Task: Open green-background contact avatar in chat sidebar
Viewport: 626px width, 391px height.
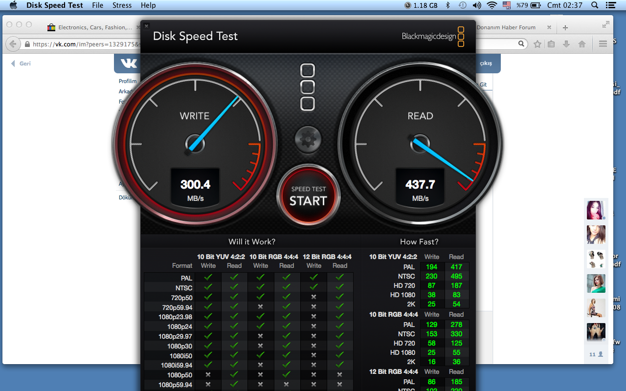Action: 596,283
